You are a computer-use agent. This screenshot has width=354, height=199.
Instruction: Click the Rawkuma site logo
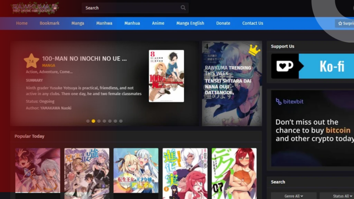click(35, 8)
